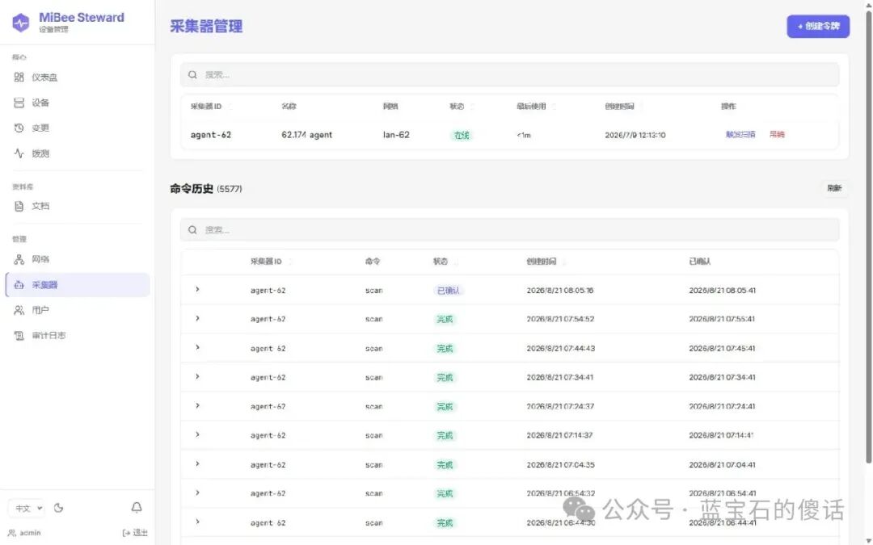
Task: Click the admin user icon
Action: [11, 533]
